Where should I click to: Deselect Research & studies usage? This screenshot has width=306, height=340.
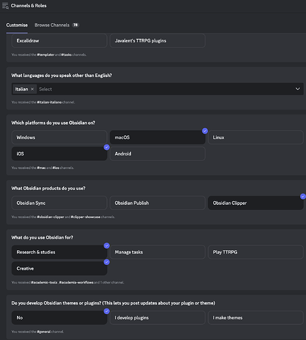[59, 252]
